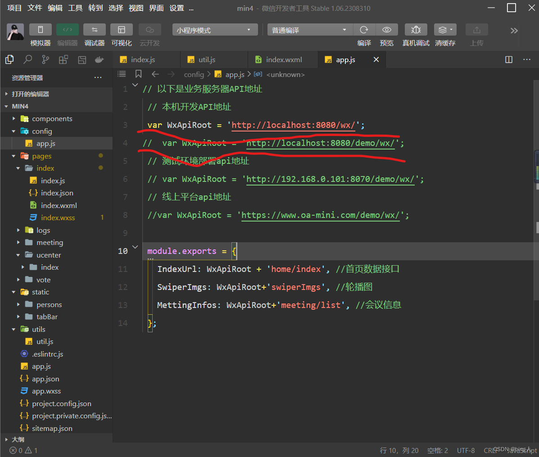Screen dimensions: 539x457
Task: Start real device debugging bug icon
Action: pyautogui.click(x=416, y=30)
